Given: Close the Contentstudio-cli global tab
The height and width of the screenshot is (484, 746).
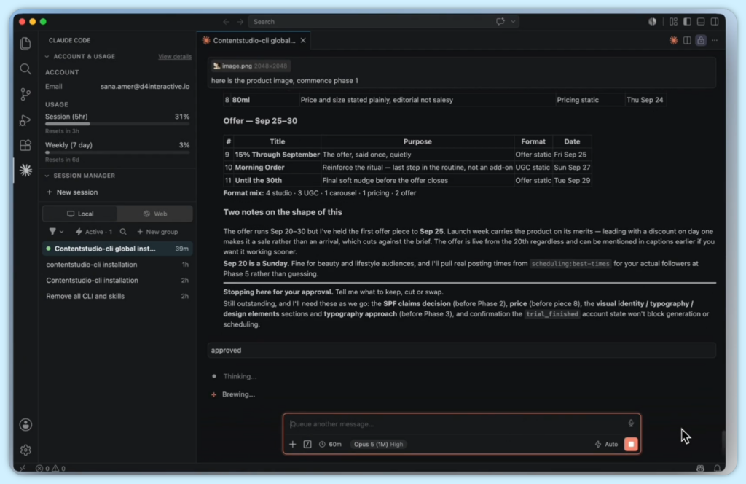Looking at the screenshot, I should (303, 40).
